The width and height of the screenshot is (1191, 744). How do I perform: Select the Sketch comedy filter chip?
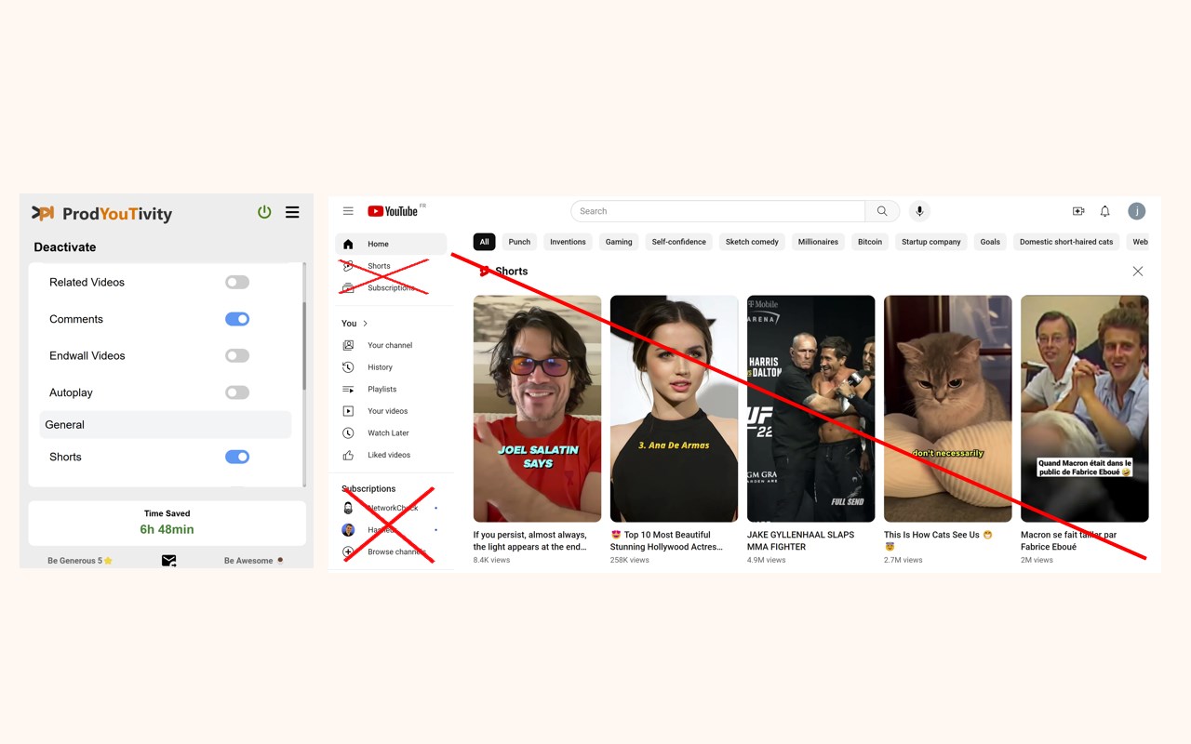coord(752,242)
